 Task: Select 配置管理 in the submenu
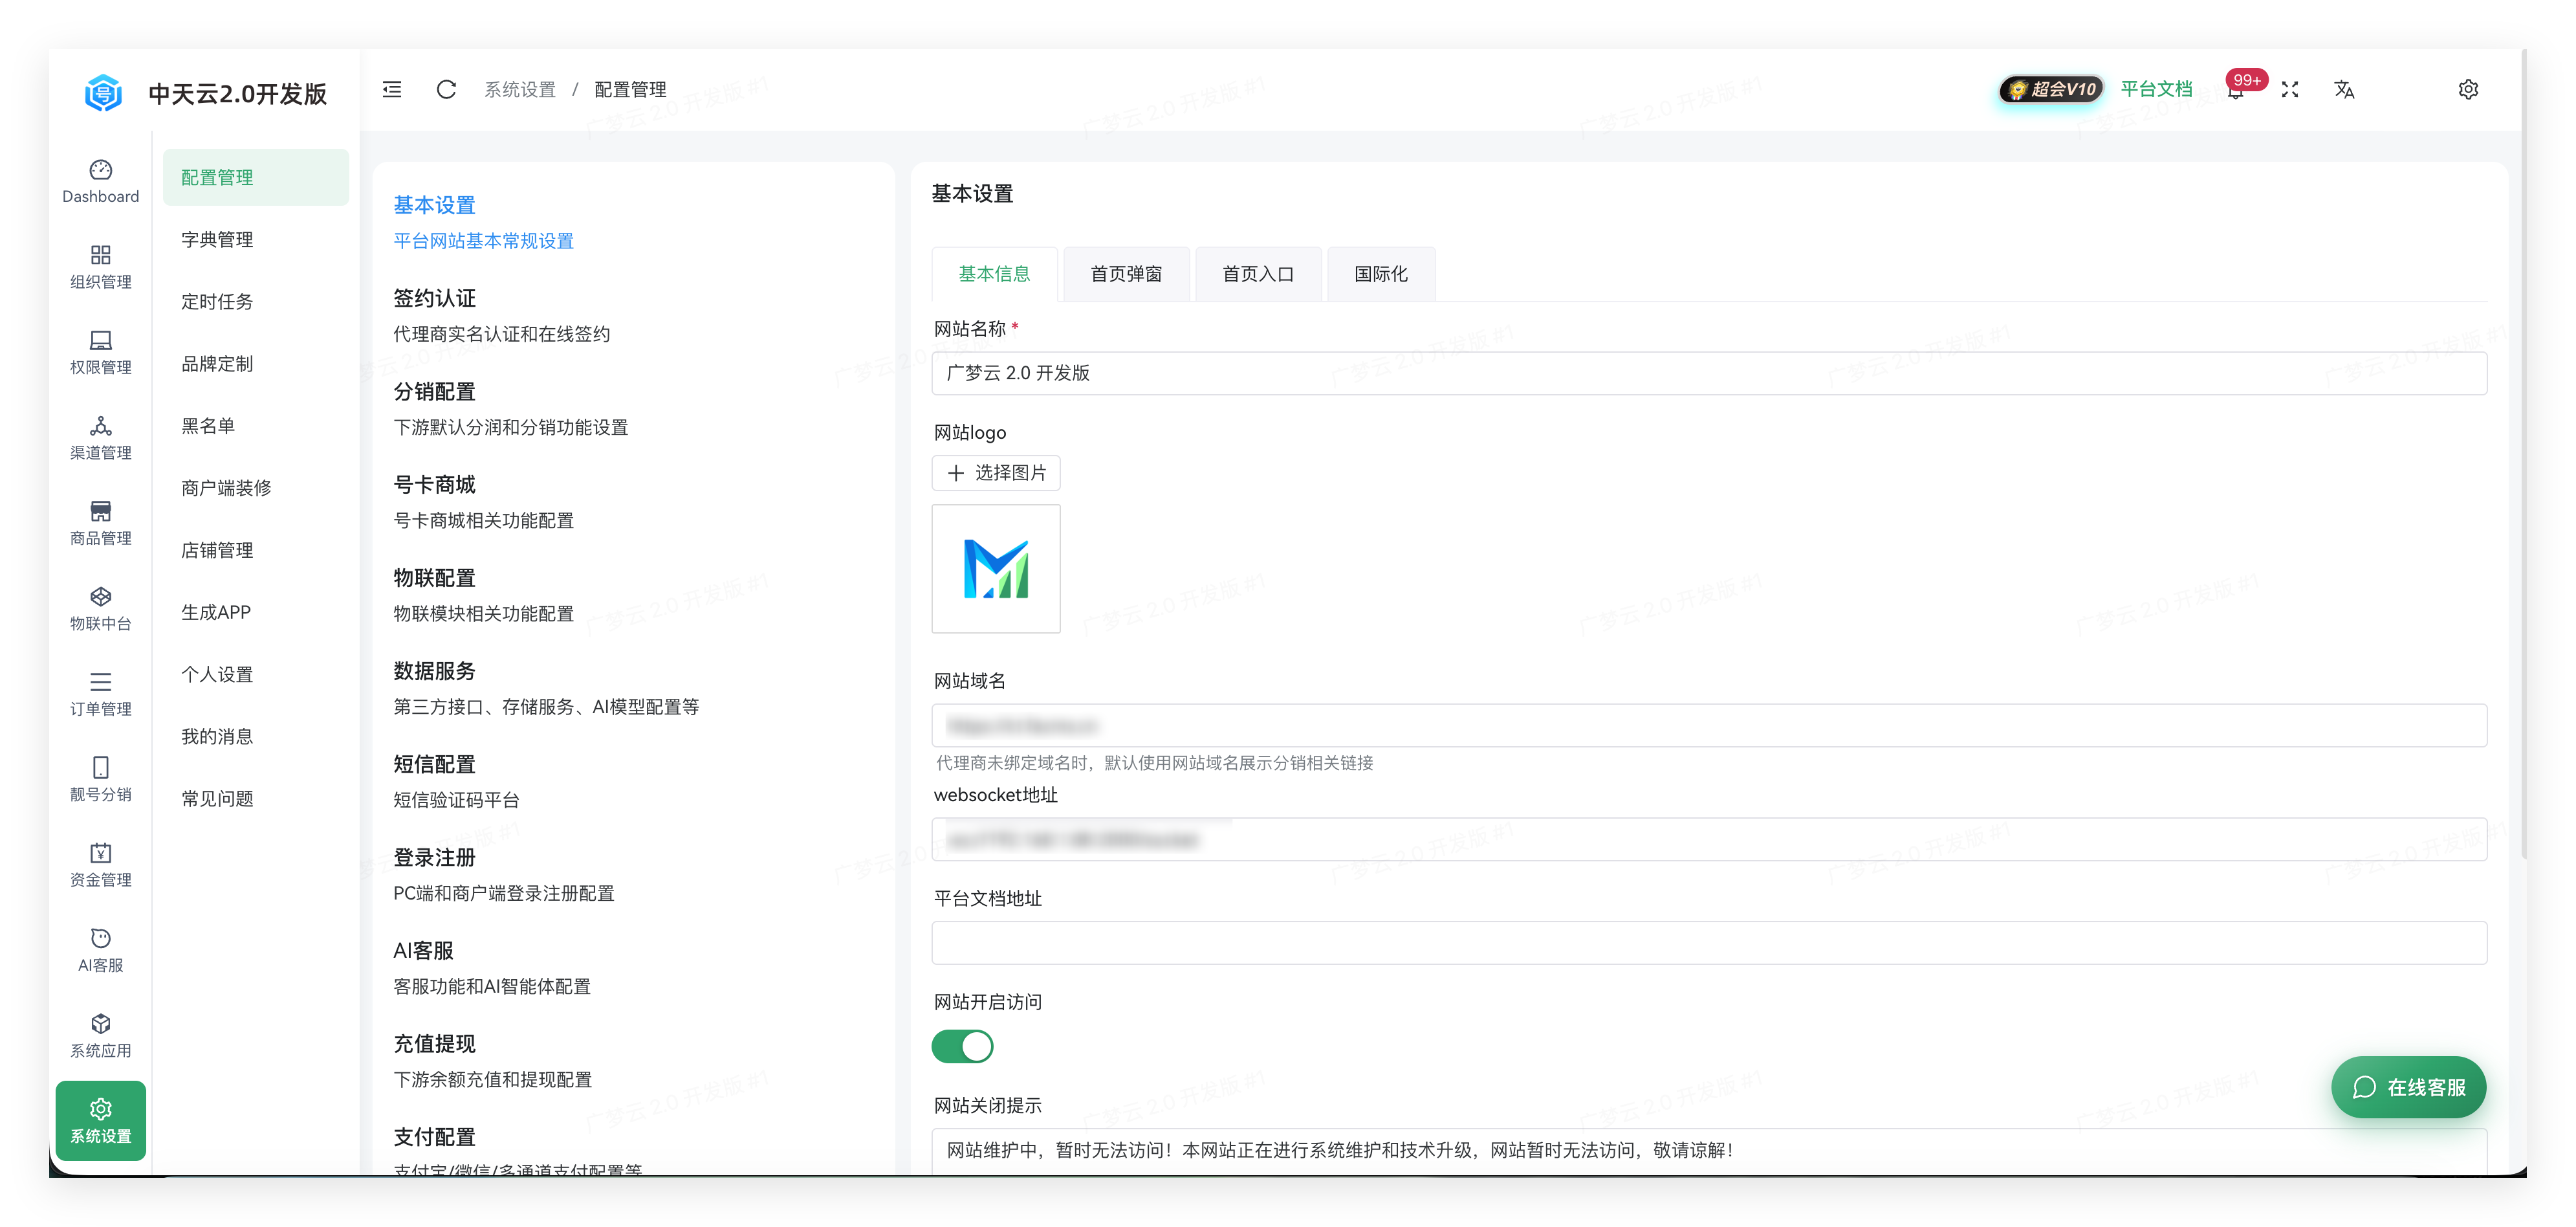(256, 177)
